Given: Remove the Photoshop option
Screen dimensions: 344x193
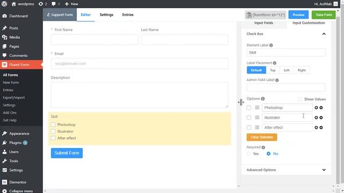Looking at the screenshot, I should click(321, 108).
